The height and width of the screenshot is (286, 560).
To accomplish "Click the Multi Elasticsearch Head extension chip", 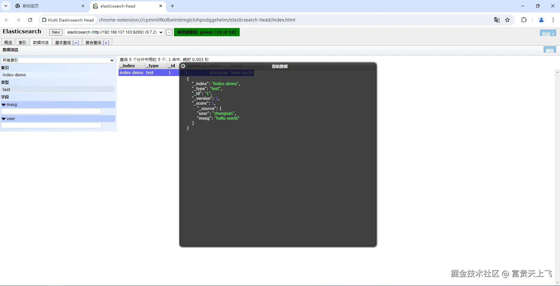I will (68, 20).
